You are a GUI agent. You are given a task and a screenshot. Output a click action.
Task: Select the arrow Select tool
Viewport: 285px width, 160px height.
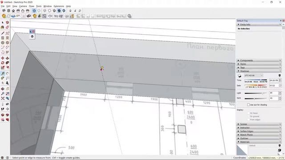pos(3,23)
